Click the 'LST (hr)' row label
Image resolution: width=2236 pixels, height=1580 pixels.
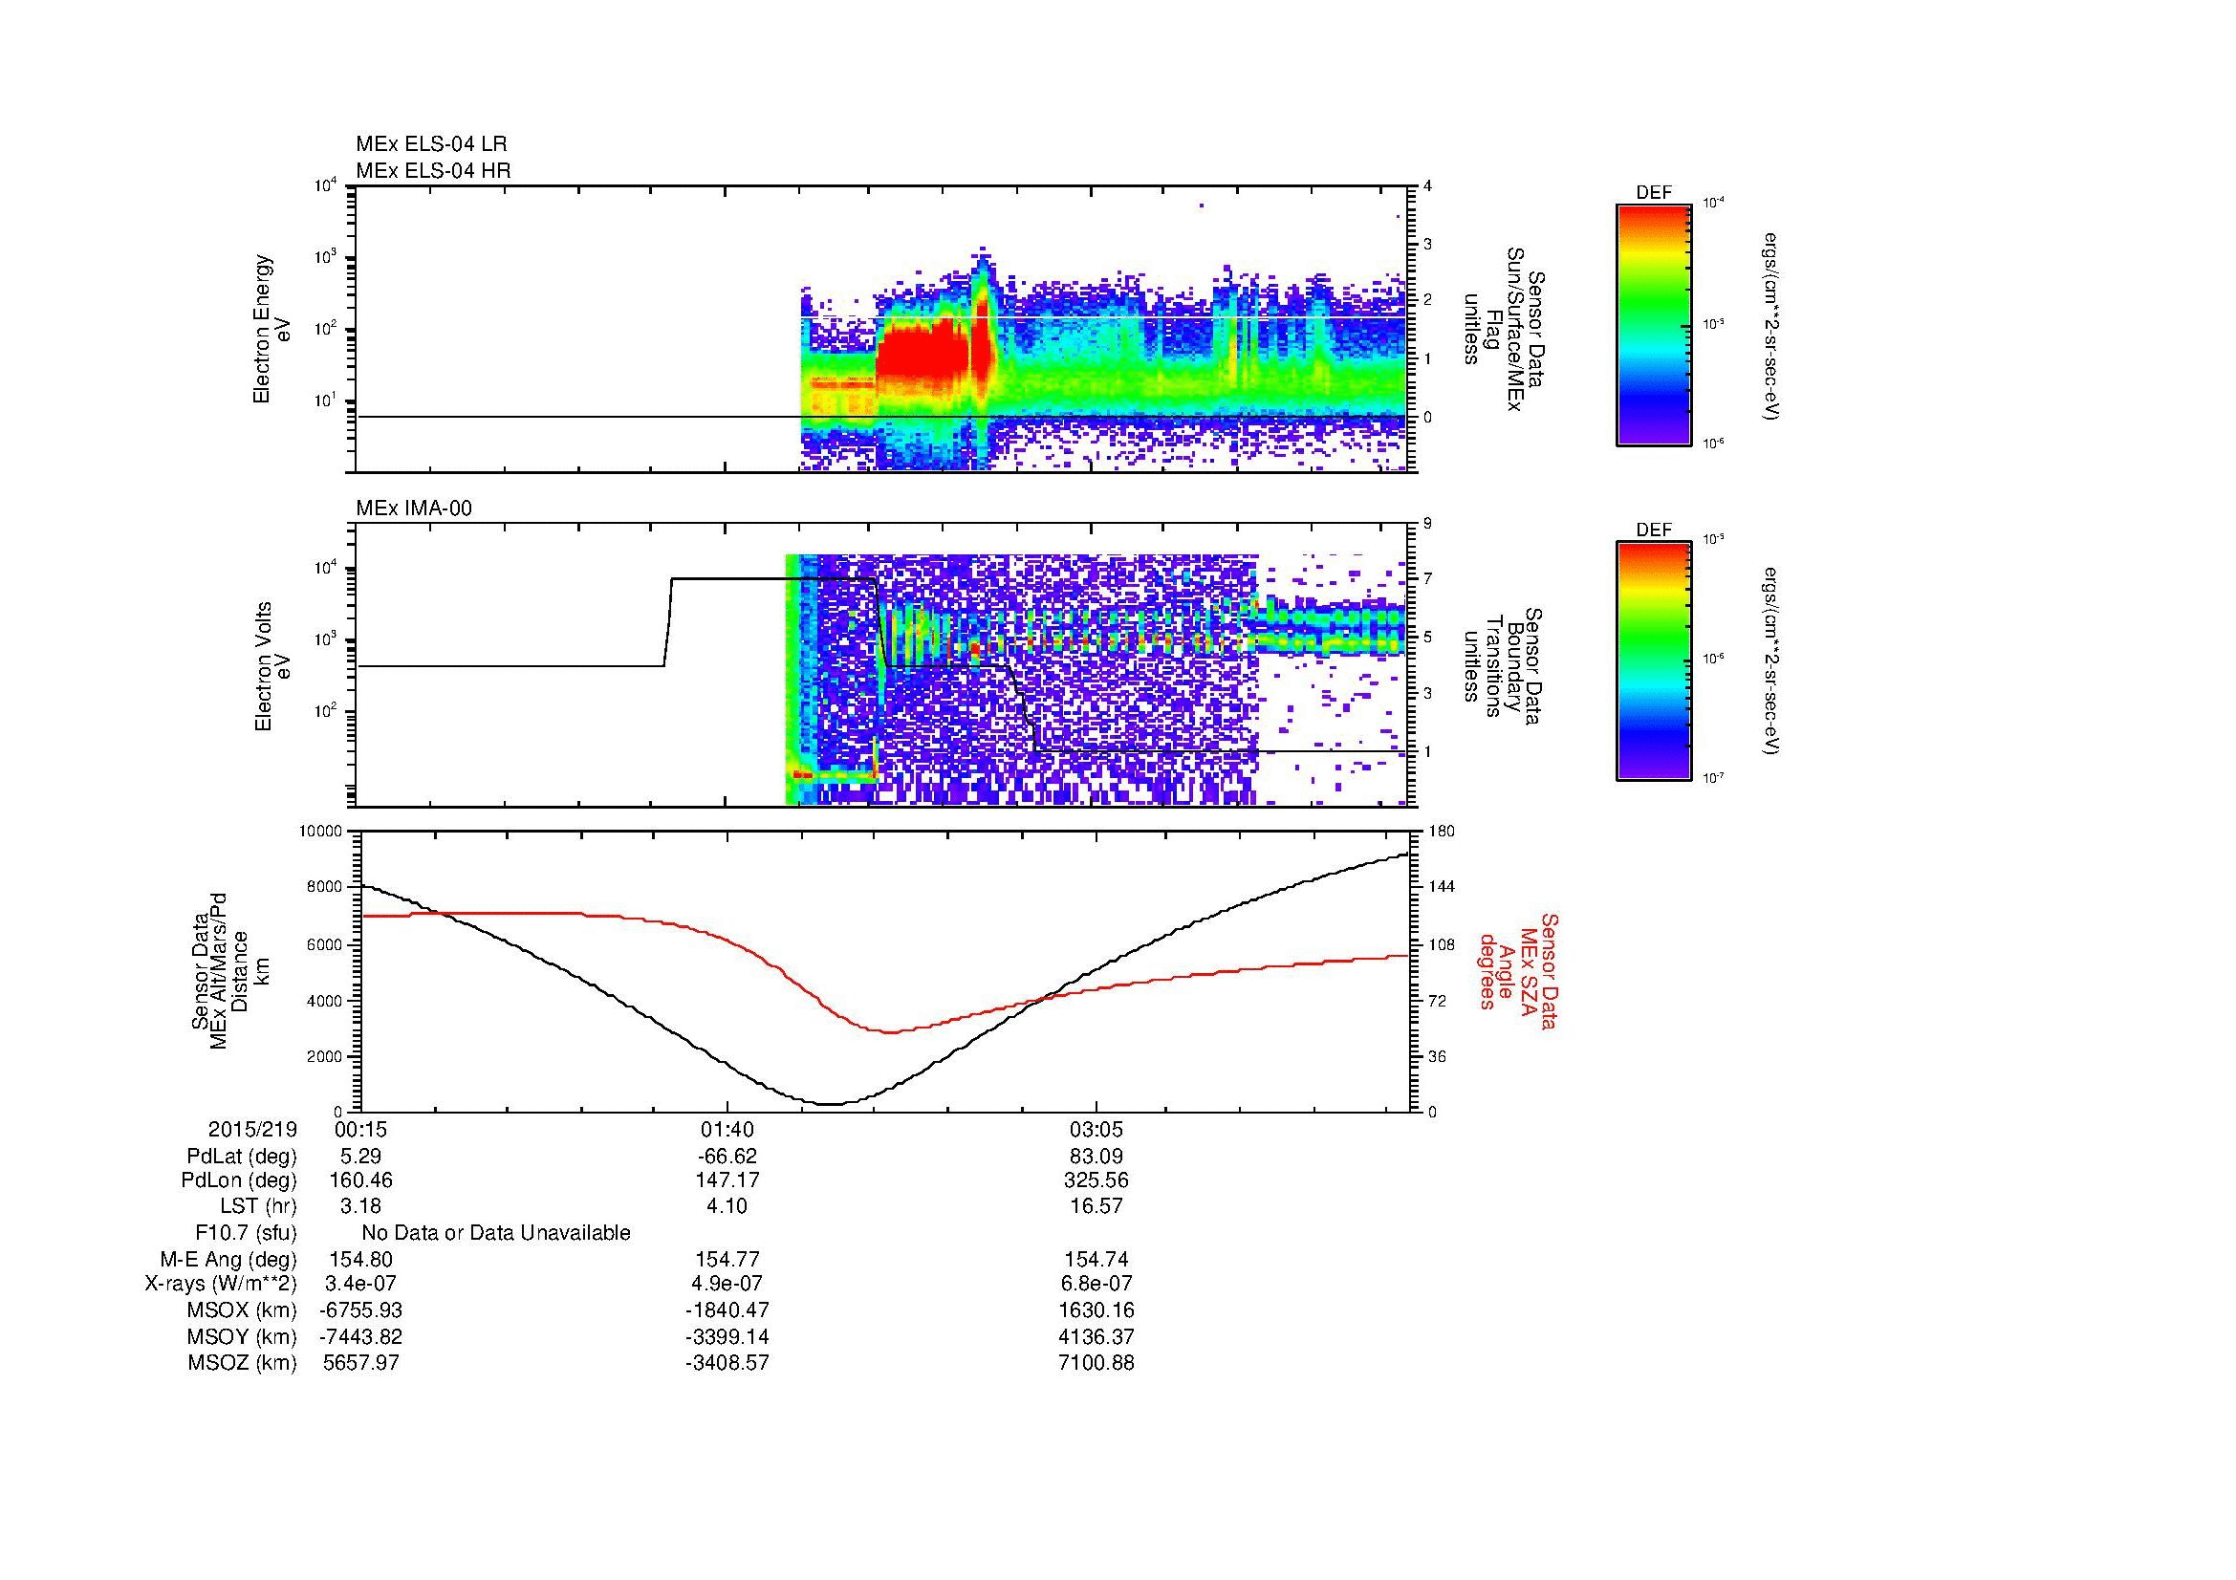(258, 1206)
